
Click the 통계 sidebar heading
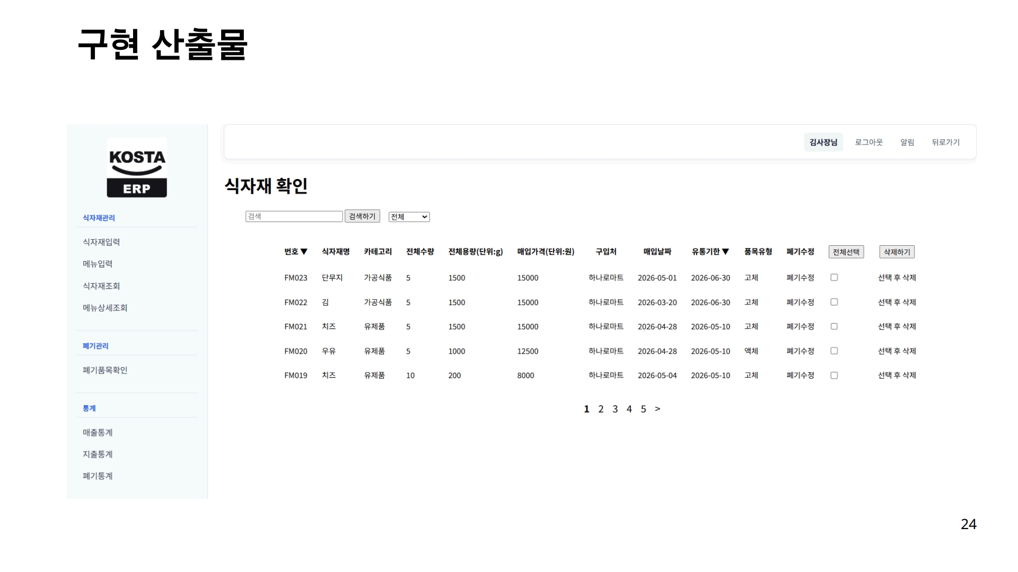click(x=89, y=408)
